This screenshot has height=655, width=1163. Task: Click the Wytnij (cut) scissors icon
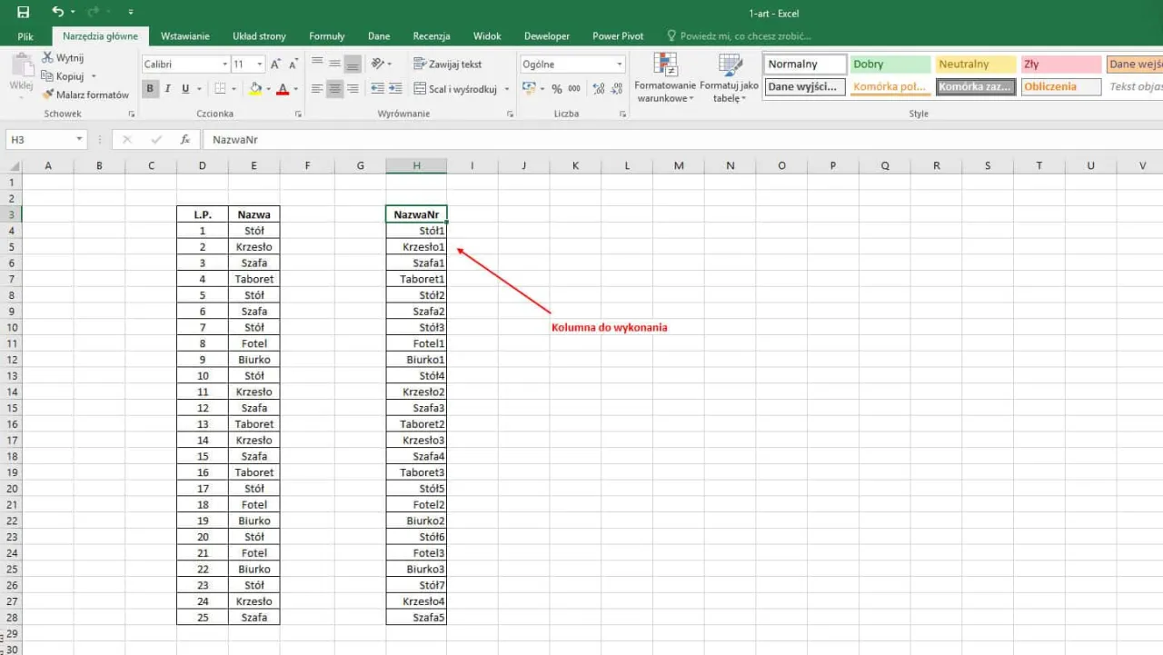point(47,58)
